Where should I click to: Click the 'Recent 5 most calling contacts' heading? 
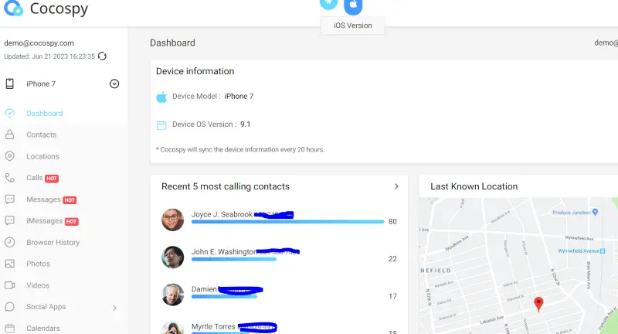[x=226, y=186]
